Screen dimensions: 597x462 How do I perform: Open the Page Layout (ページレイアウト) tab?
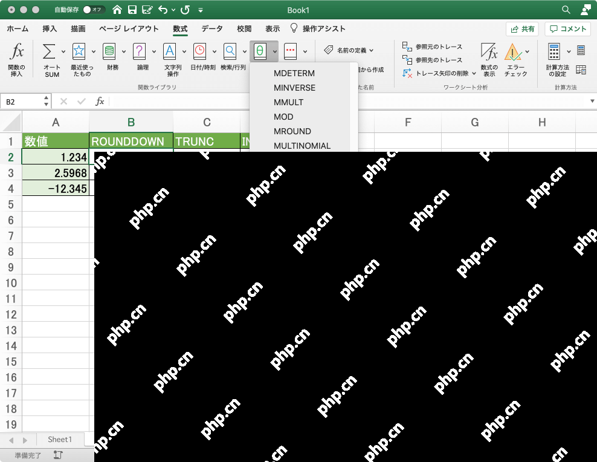129,28
